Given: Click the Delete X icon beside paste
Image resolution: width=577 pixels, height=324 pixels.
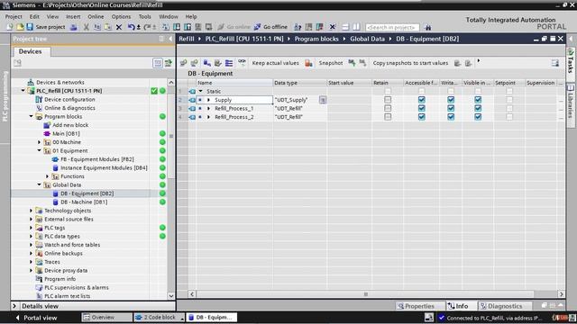Looking at the screenshot, I should point(119,27).
